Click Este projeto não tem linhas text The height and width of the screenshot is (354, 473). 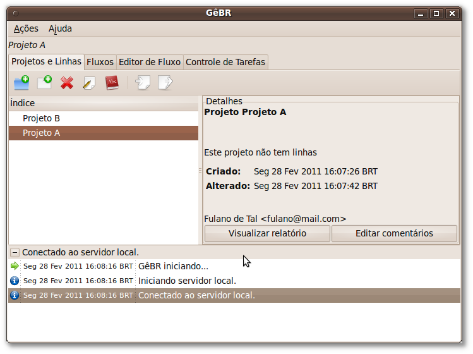point(260,152)
